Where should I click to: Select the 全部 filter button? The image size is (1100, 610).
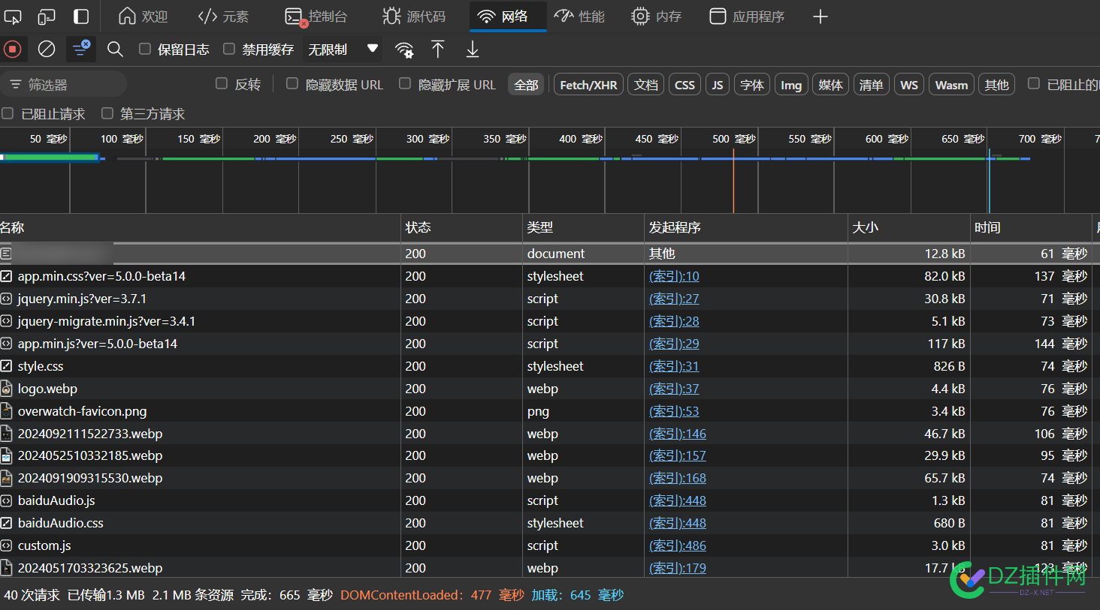pos(526,85)
